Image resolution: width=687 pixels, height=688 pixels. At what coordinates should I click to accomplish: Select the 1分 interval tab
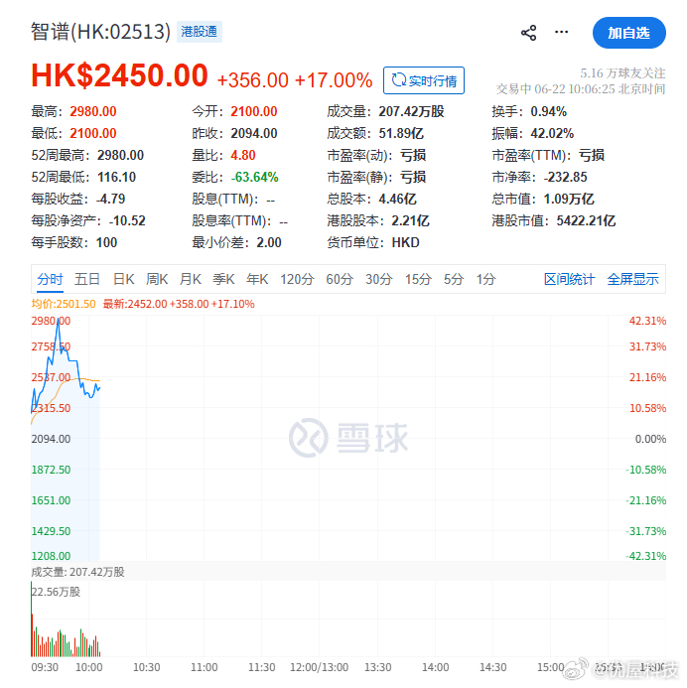[486, 279]
